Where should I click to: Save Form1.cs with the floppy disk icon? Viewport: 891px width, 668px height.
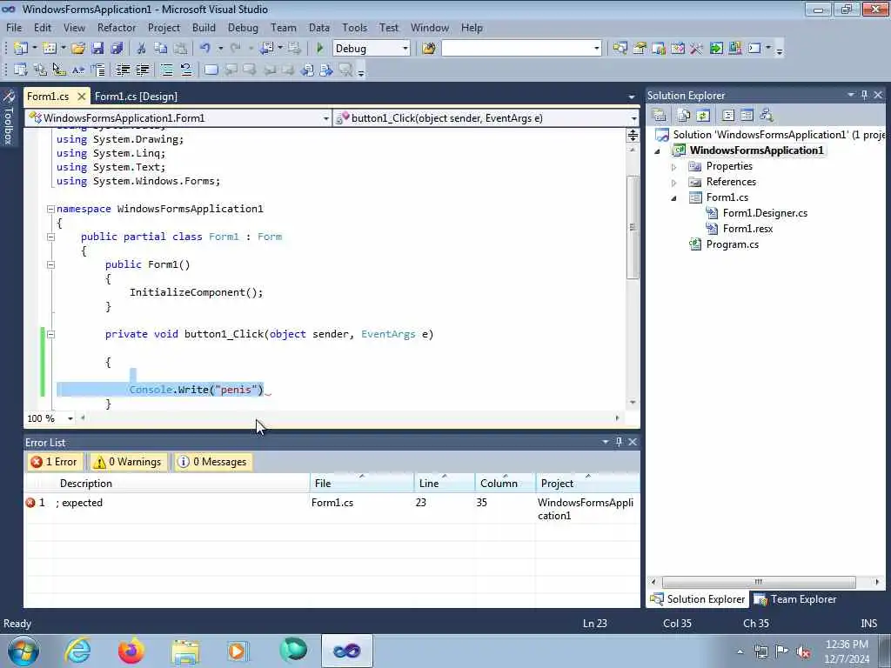click(x=97, y=49)
